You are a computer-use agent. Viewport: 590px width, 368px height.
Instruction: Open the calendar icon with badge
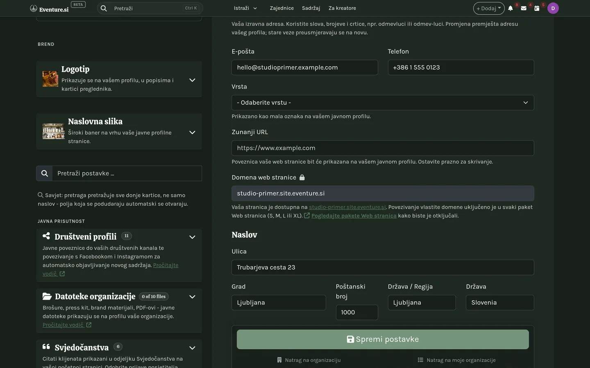pos(537,8)
